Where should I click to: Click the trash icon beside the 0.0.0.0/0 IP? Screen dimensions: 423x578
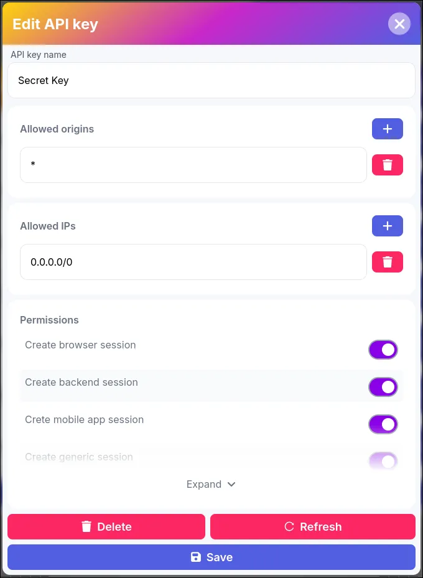tap(387, 261)
